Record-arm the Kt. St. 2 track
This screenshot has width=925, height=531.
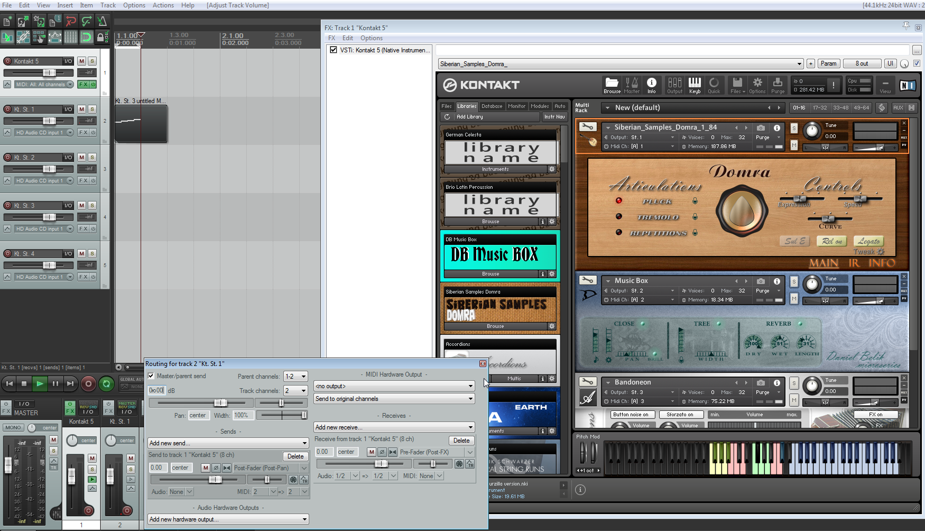pyautogui.click(x=8, y=157)
